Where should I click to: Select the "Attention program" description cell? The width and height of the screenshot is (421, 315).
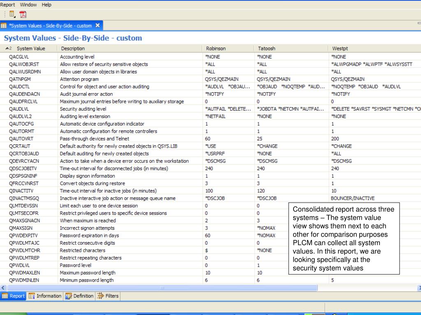pyautogui.click(x=79, y=79)
